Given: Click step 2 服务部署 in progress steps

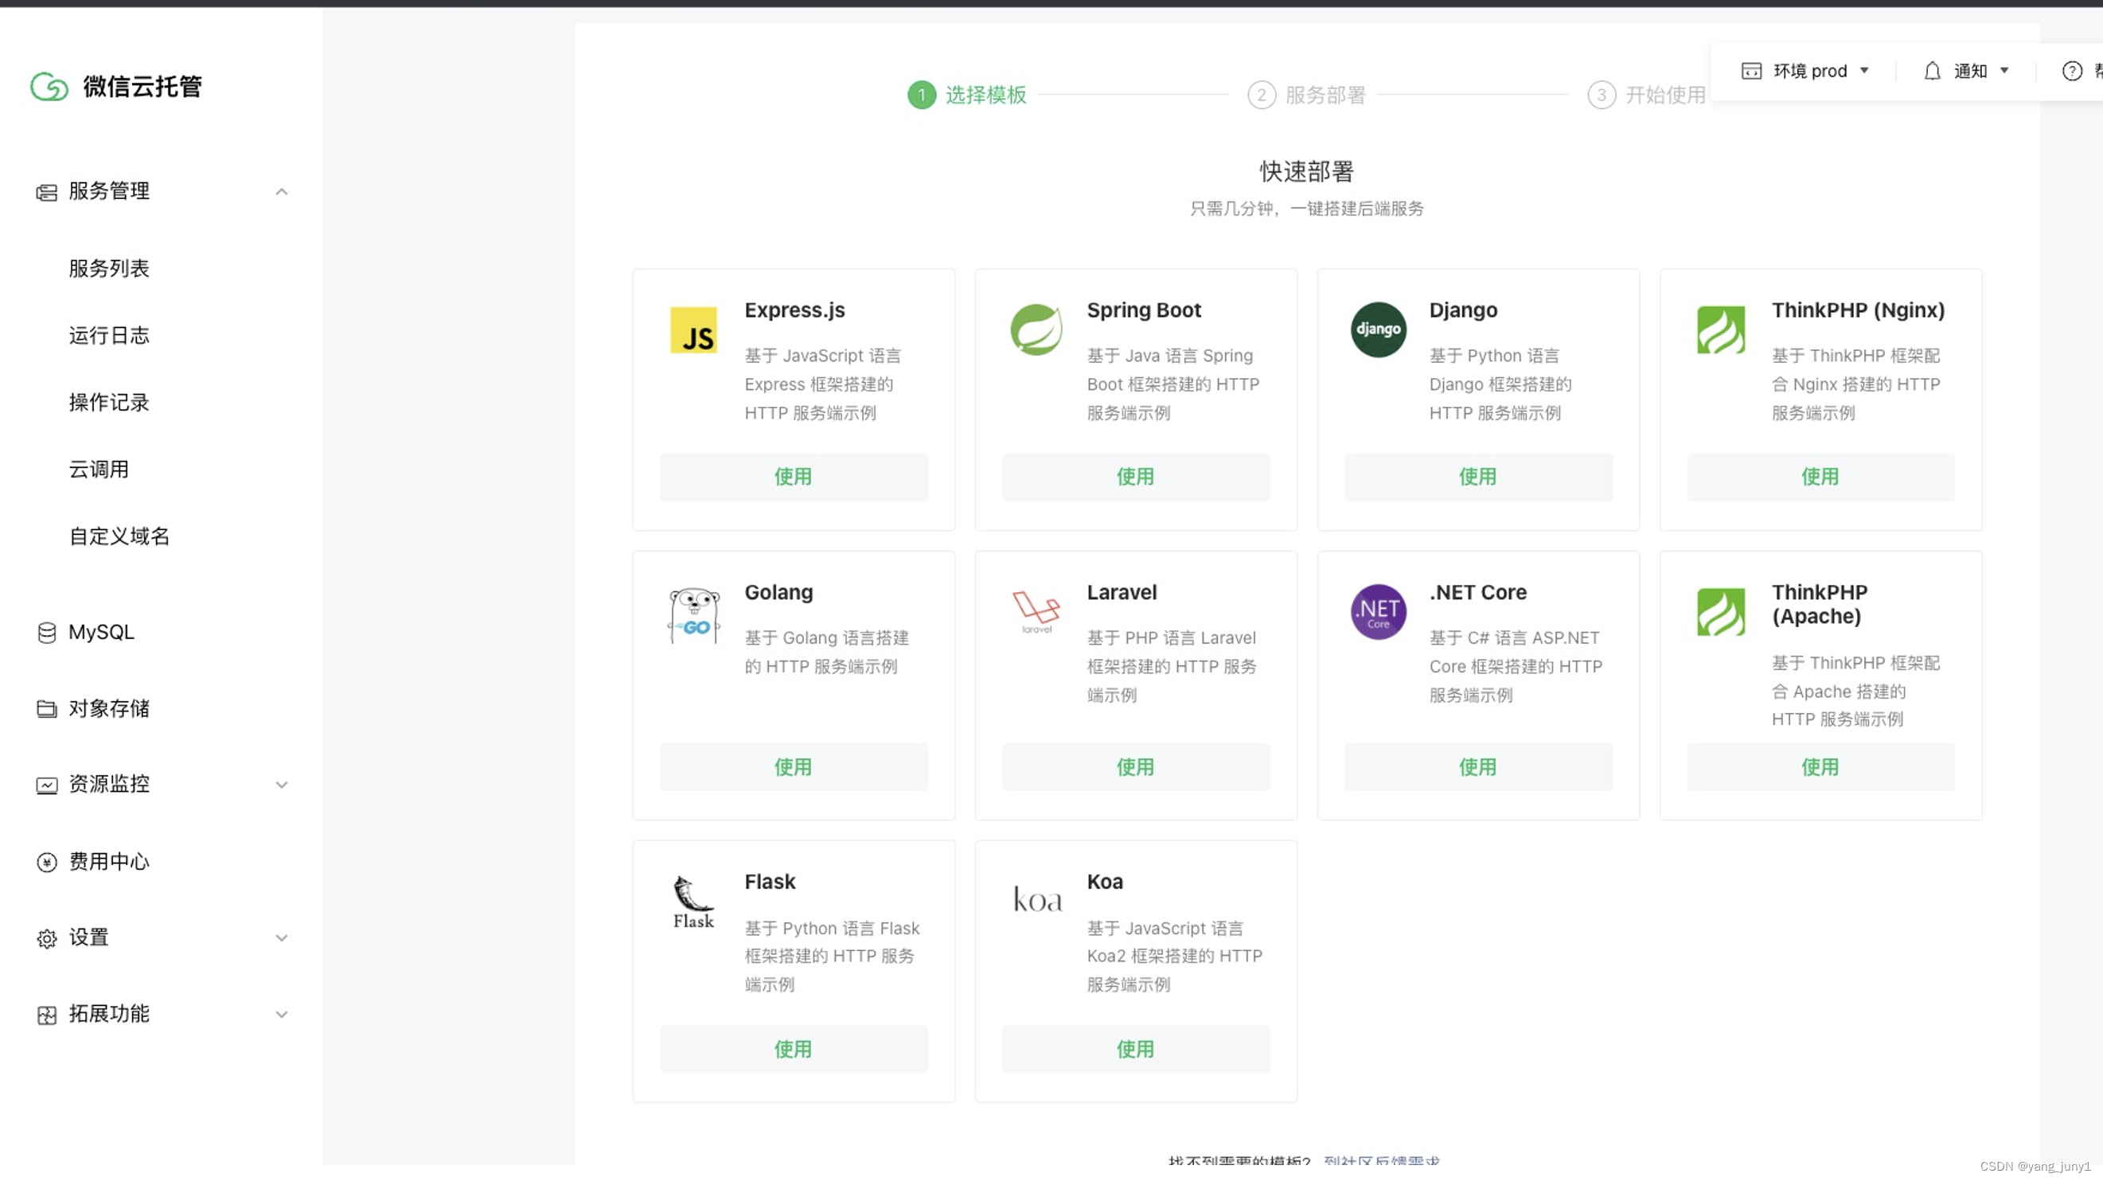Looking at the screenshot, I should pyautogui.click(x=1307, y=95).
